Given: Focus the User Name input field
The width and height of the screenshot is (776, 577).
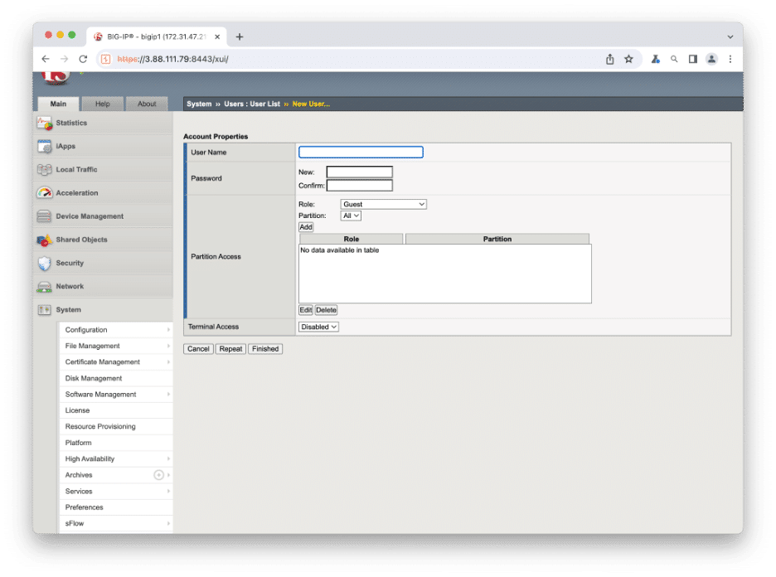Looking at the screenshot, I should coord(361,153).
